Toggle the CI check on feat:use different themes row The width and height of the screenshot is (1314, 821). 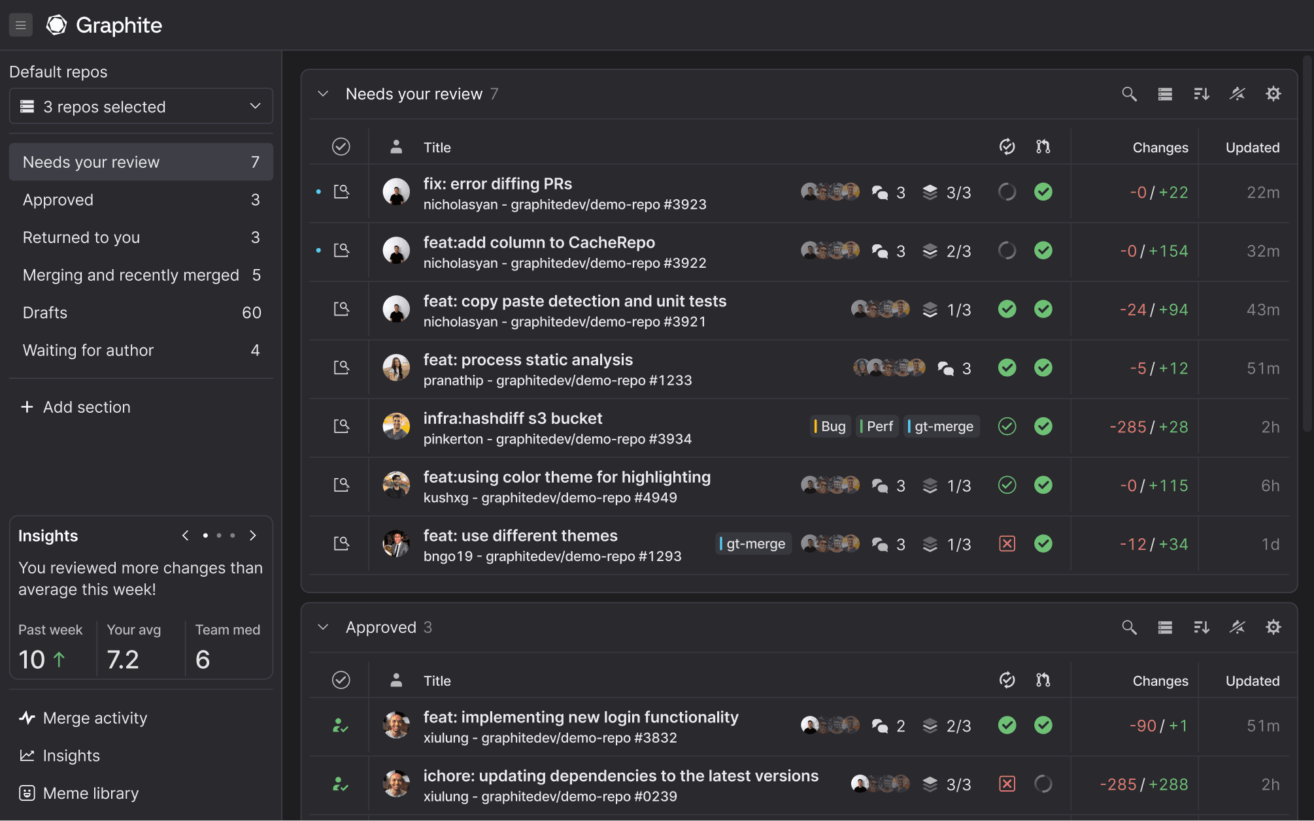click(1006, 543)
